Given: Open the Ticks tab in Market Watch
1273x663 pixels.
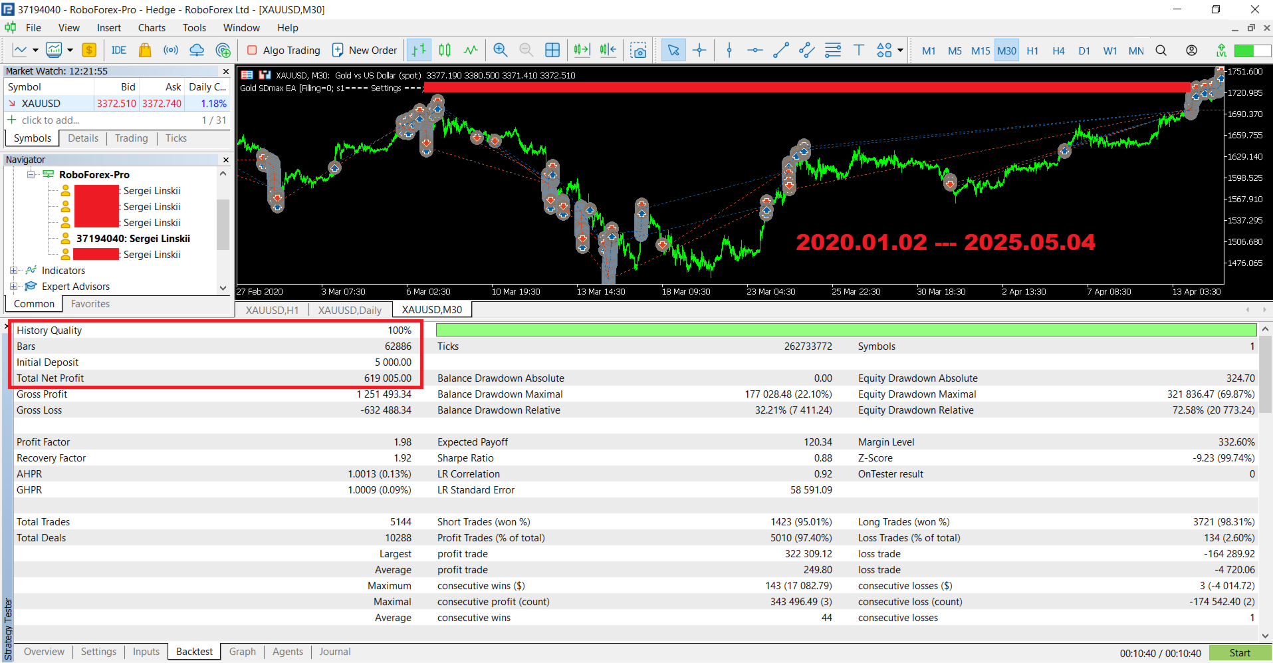Looking at the screenshot, I should (x=176, y=138).
